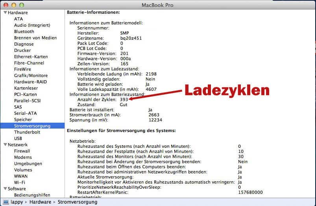Close the MacBook Pro window

(x=6, y=5)
